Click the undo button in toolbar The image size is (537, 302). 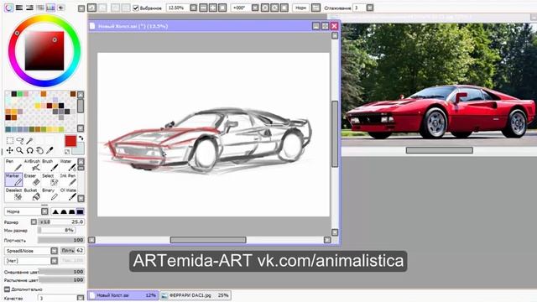(x=91, y=8)
